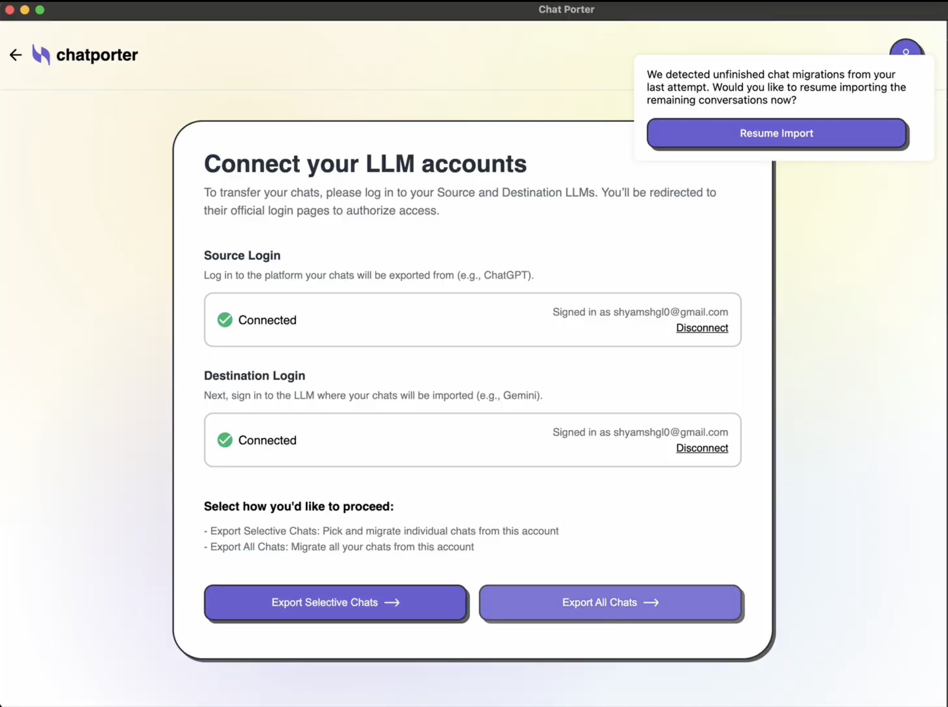The width and height of the screenshot is (948, 707).
Task: Disconnect the Destination Login account
Action: (702, 448)
